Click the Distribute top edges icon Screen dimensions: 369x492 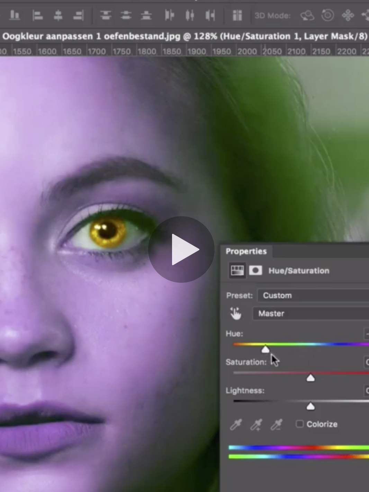106,15
